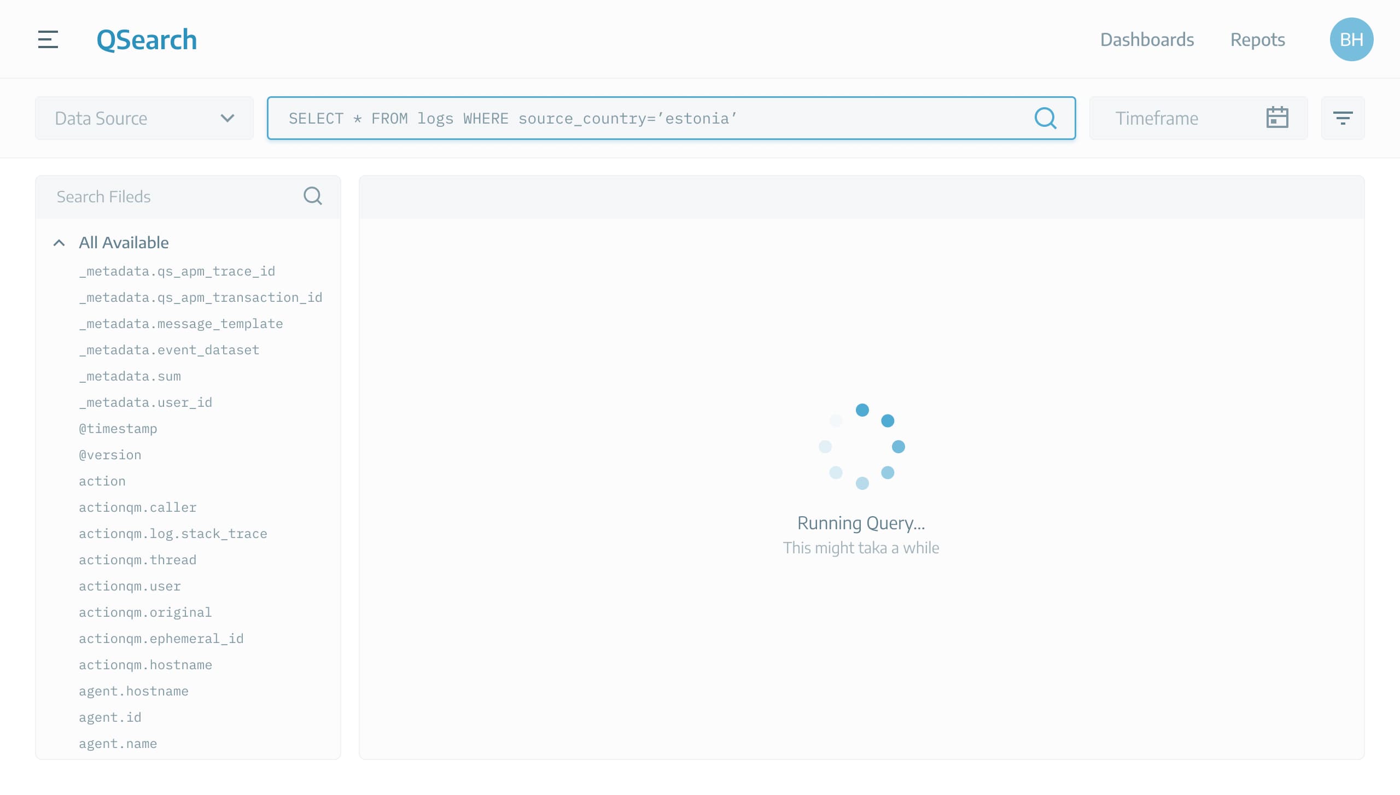Open the hamburger menu icon
The image size is (1400, 795).
(x=48, y=39)
